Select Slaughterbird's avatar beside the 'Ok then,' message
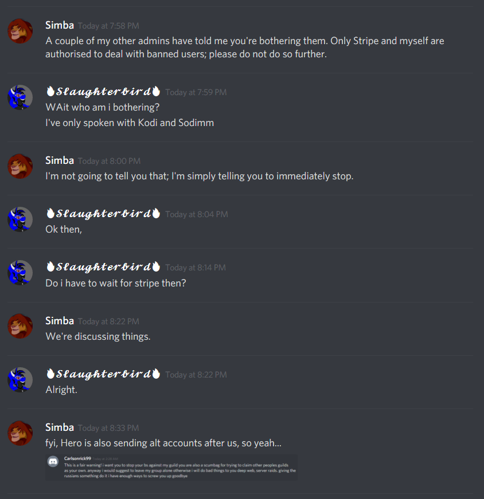 (x=20, y=219)
